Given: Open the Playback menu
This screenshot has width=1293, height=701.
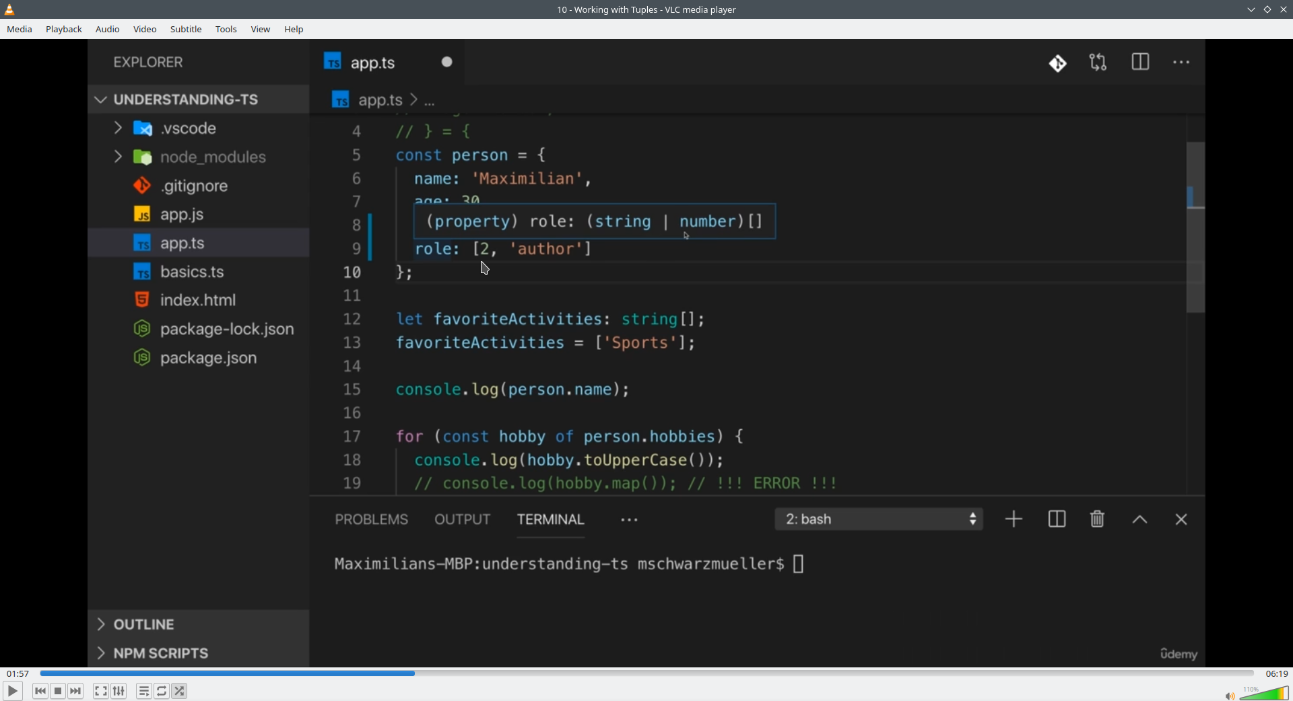Looking at the screenshot, I should pos(64,30).
